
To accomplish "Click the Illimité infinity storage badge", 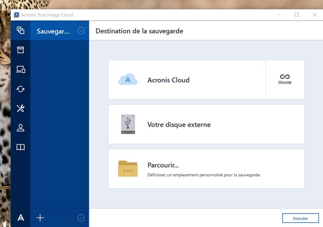I will [285, 80].
